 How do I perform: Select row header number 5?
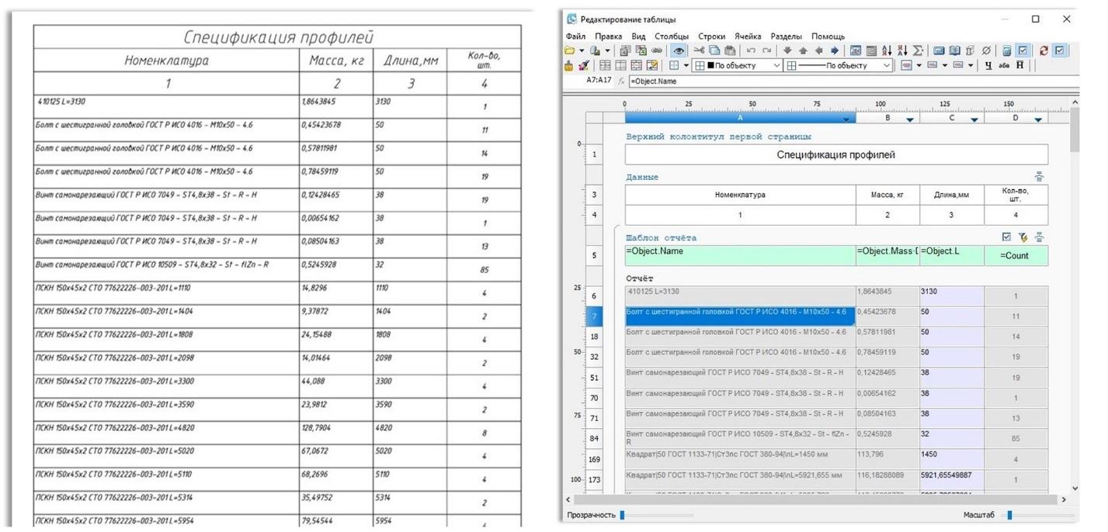[595, 256]
